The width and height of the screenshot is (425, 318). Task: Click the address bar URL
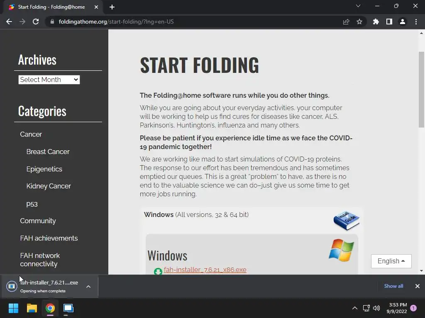pos(116,22)
